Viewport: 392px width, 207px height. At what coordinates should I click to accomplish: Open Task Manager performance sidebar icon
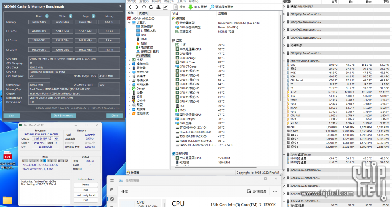112,199
